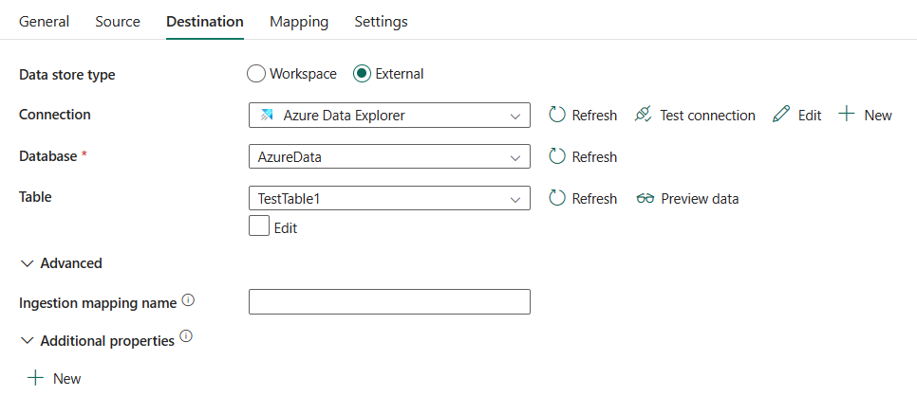Viewport: 917px width, 414px height.
Task: Open the Settings tab
Action: point(382,22)
